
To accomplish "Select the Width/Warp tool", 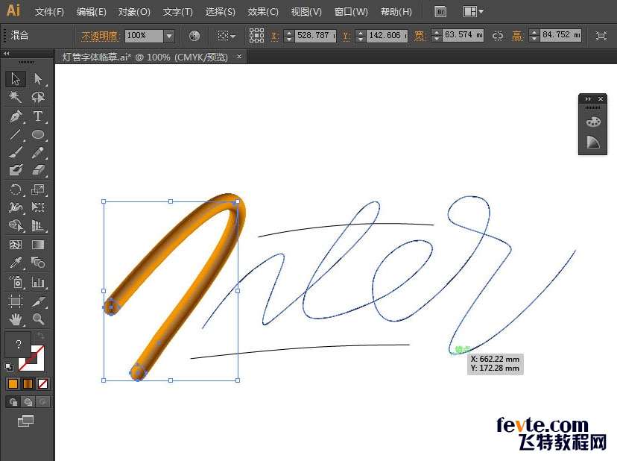I will click(16, 207).
